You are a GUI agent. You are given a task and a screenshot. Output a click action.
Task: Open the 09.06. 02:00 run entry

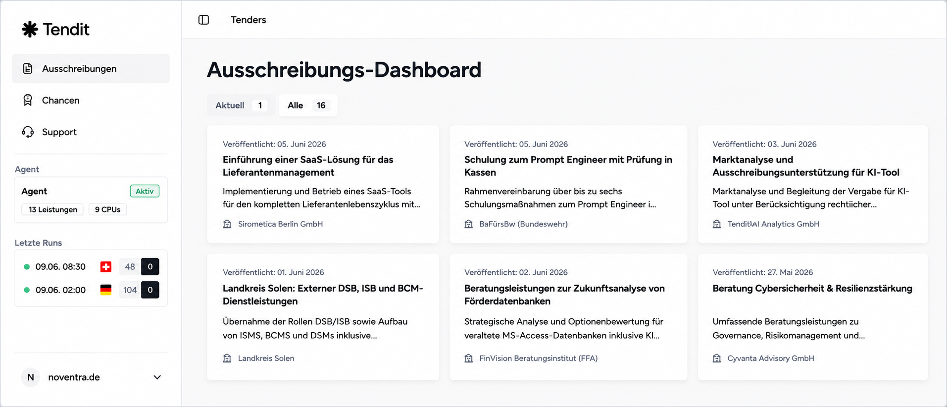click(x=91, y=290)
